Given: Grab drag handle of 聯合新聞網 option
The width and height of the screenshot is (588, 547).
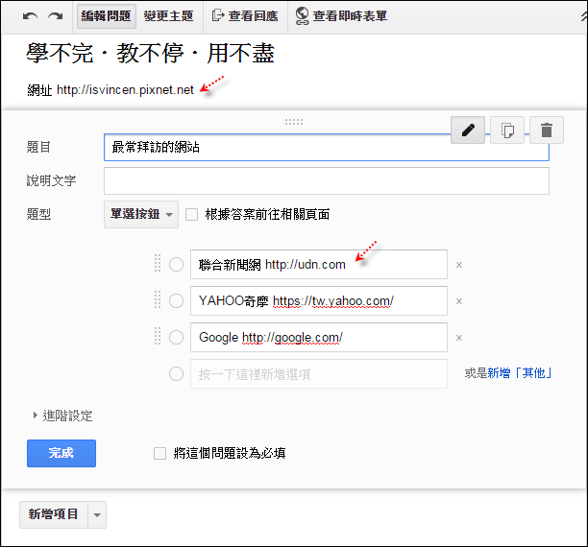Looking at the screenshot, I should click(x=158, y=263).
